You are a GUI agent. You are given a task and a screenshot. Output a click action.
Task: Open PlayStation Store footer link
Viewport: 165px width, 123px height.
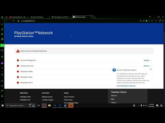[x=25, y=97]
